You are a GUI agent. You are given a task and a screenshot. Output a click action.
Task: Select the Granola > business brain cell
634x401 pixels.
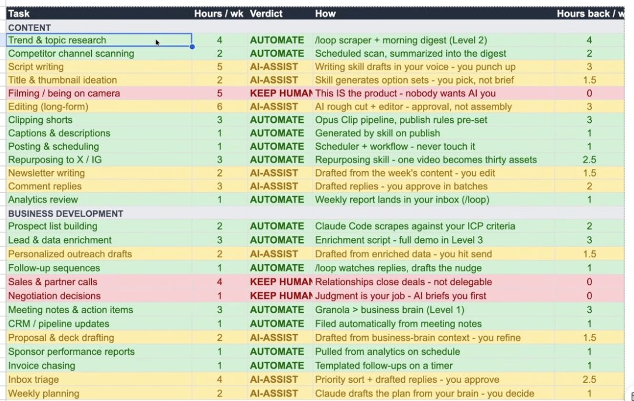(434, 310)
